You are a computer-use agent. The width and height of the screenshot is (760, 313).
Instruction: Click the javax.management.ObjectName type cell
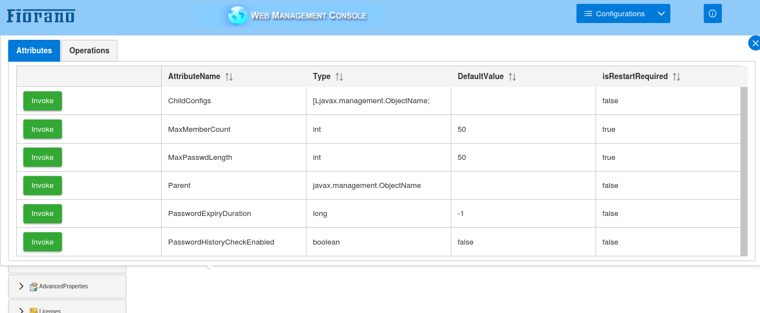click(x=378, y=185)
